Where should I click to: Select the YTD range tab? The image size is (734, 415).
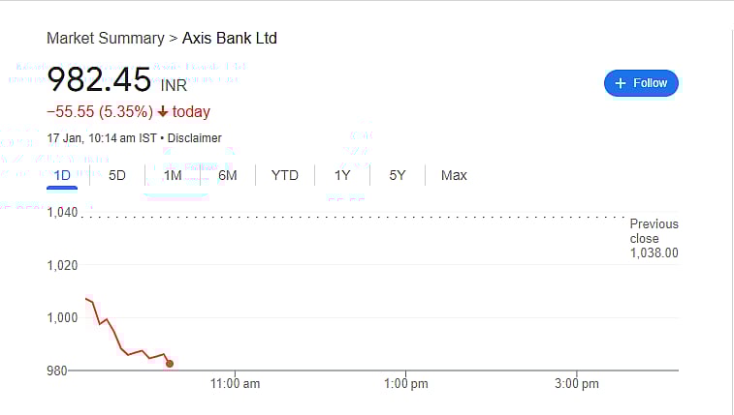[x=285, y=175]
